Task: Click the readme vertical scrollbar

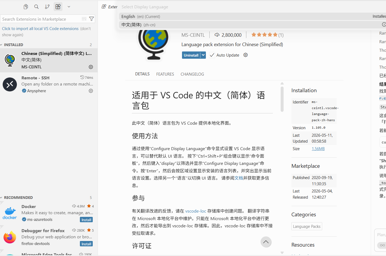Action: click(282, 99)
